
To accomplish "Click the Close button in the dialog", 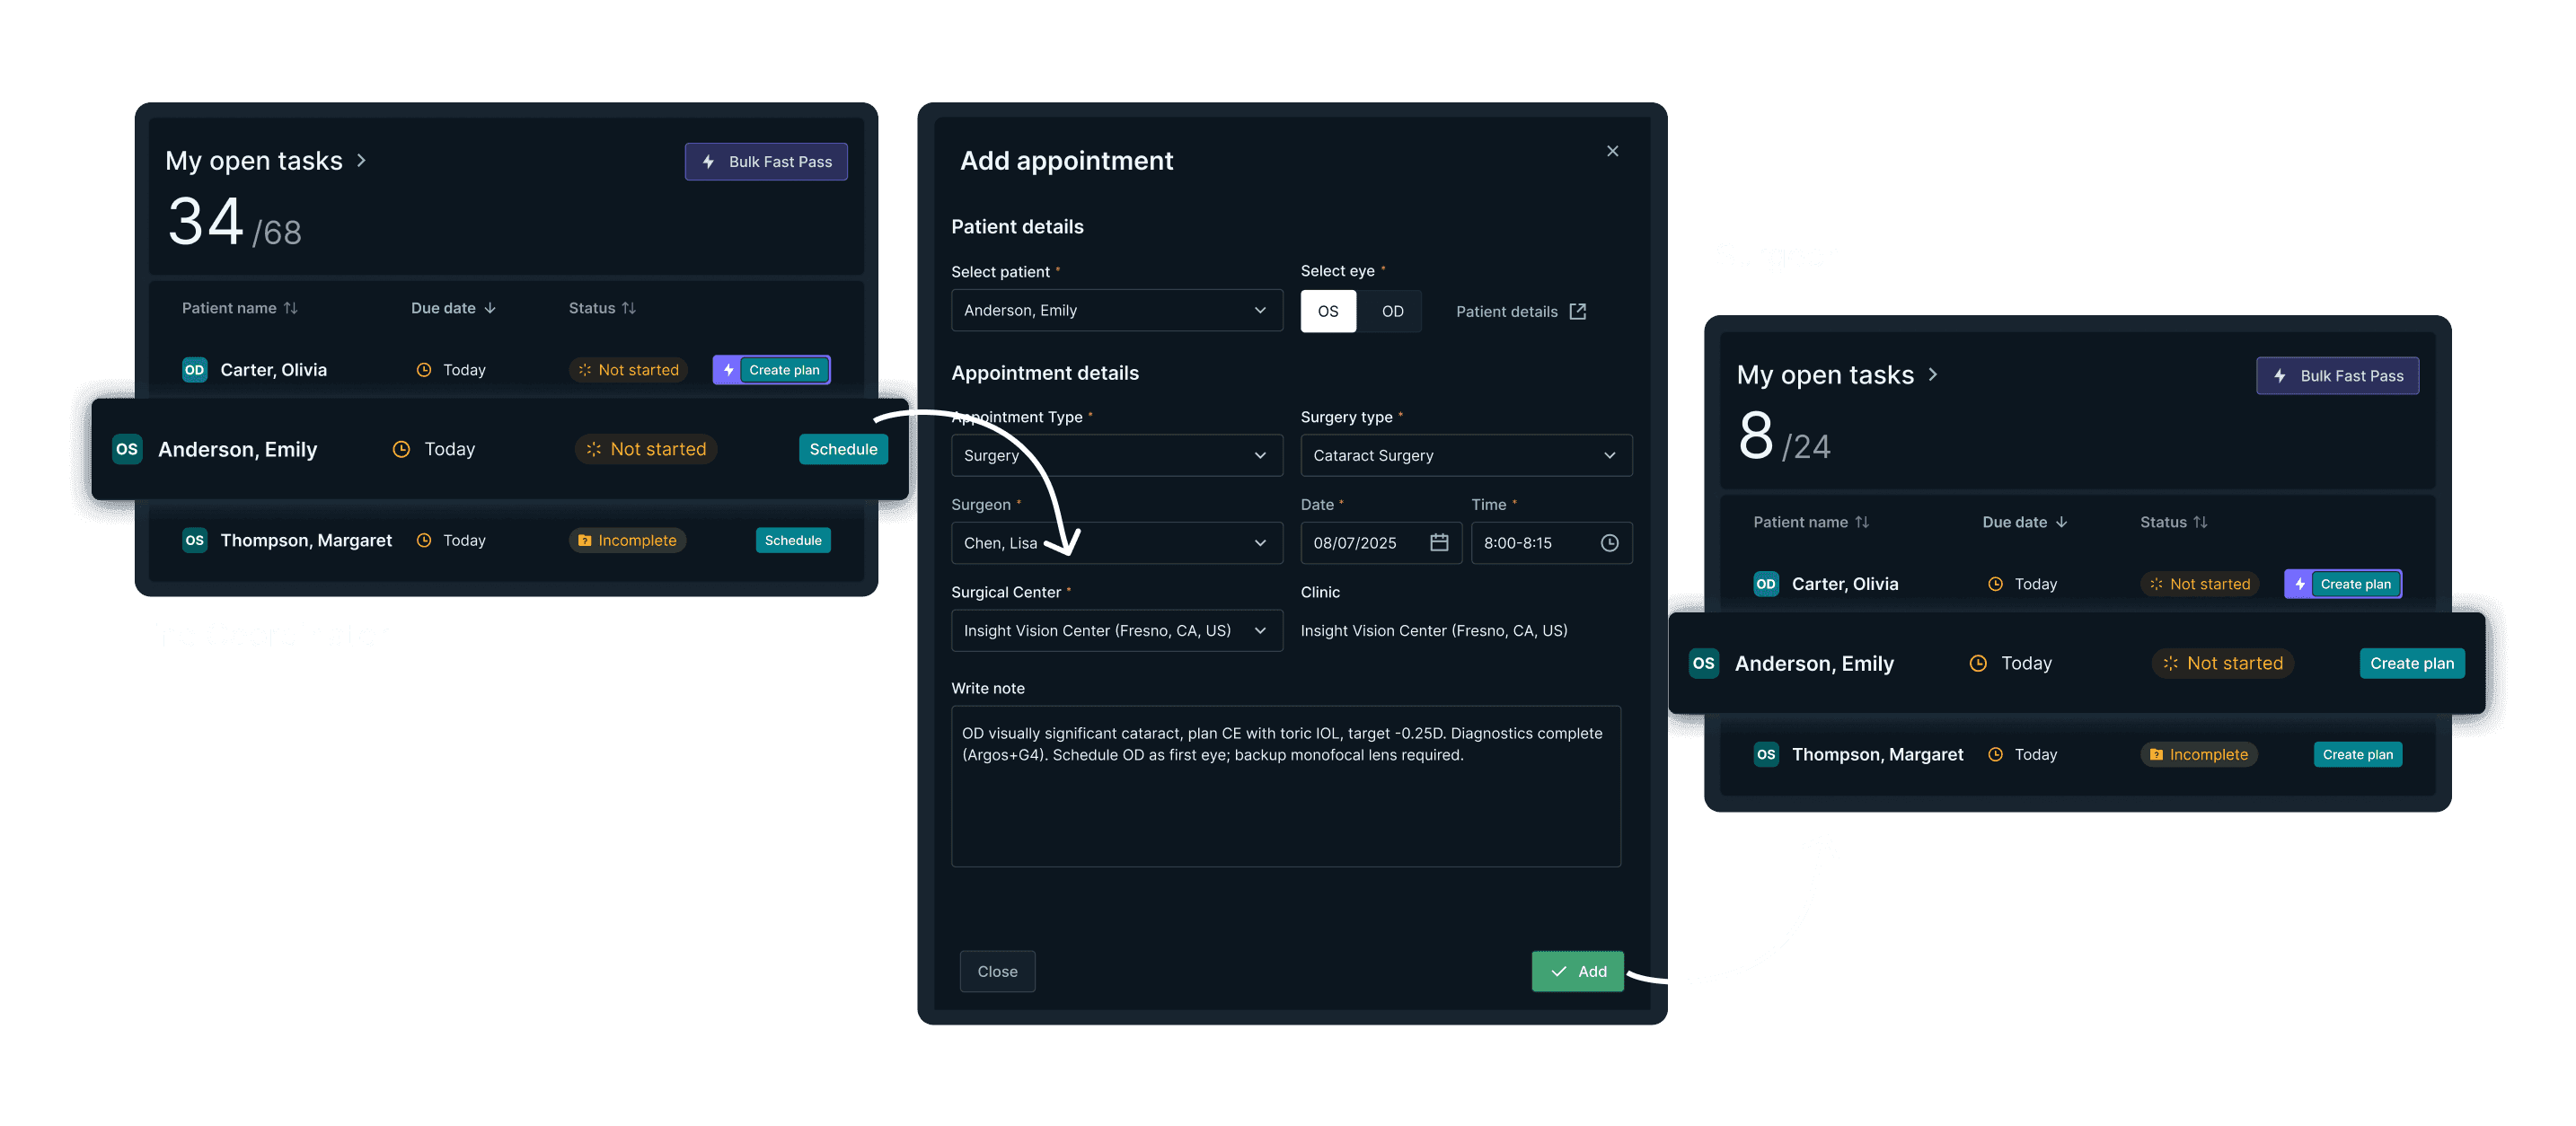I will click(997, 971).
